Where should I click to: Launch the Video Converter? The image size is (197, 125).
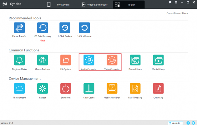pyautogui.click(x=112, y=60)
